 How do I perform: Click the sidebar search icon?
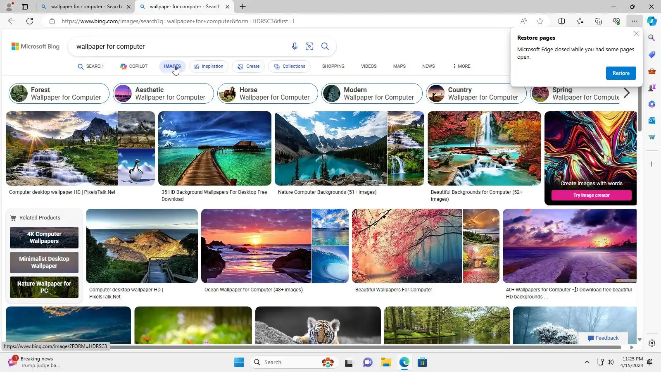(652, 38)
